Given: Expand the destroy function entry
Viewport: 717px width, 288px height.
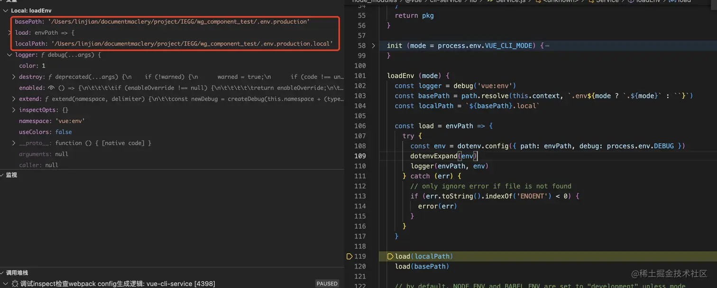Looking at the screenshot, I should pos(14,77).
